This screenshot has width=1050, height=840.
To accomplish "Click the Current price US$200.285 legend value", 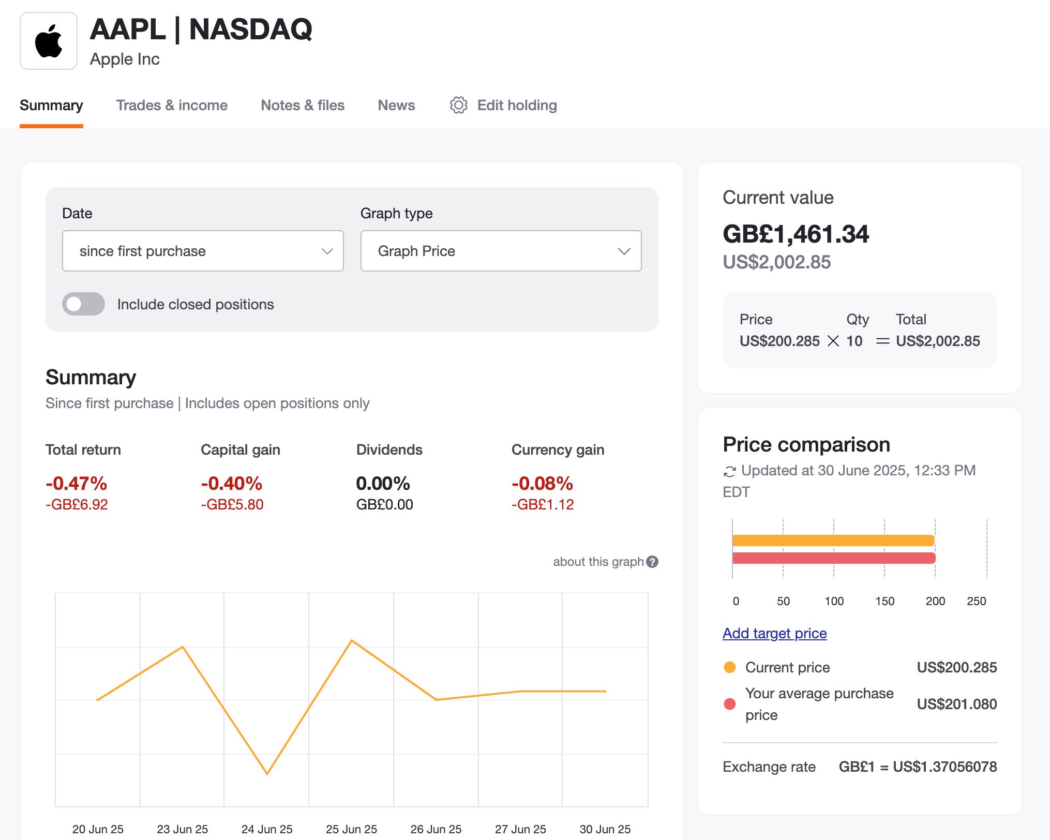I will pyautogui.click(x=957, y=667).
